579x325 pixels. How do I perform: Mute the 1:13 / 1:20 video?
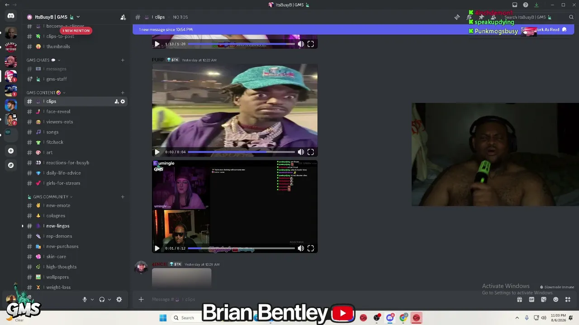coord(301,44)
